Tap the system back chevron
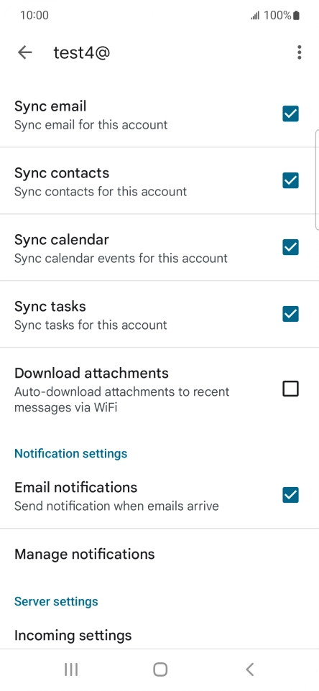319x691 pixels. click(249, 669)
